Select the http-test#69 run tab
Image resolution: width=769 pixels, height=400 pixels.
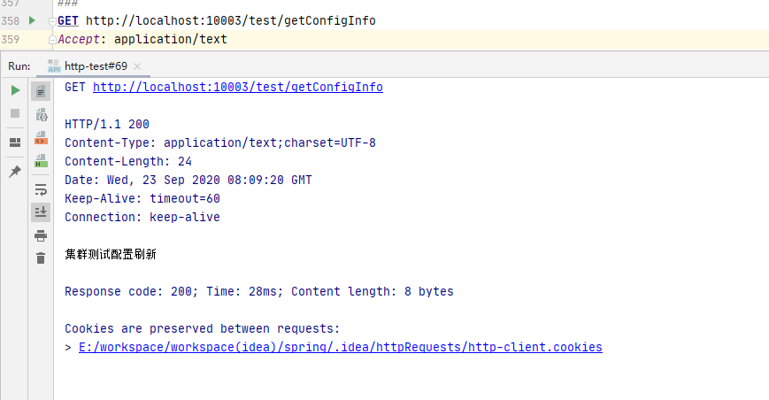tap(96, 66)
